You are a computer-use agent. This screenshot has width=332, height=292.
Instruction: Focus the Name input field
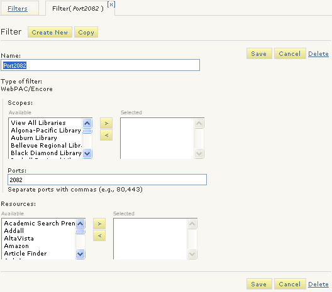click(x=100, y=65)
